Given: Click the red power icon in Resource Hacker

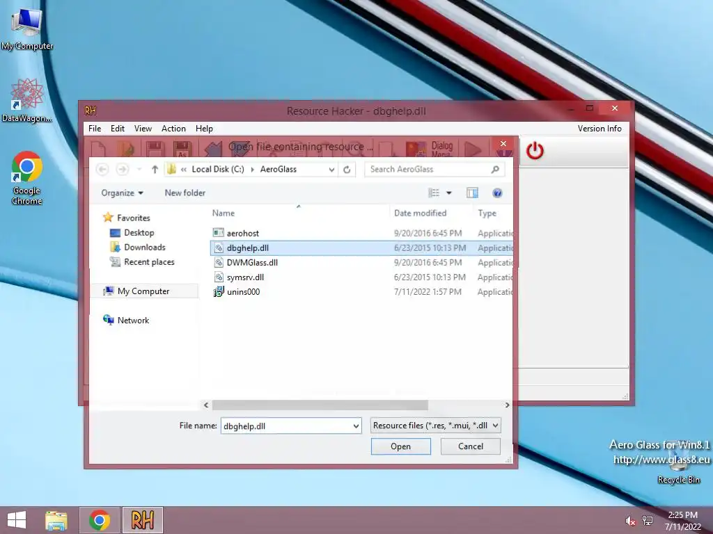Looking at the screenshot, I should [535, 150].
